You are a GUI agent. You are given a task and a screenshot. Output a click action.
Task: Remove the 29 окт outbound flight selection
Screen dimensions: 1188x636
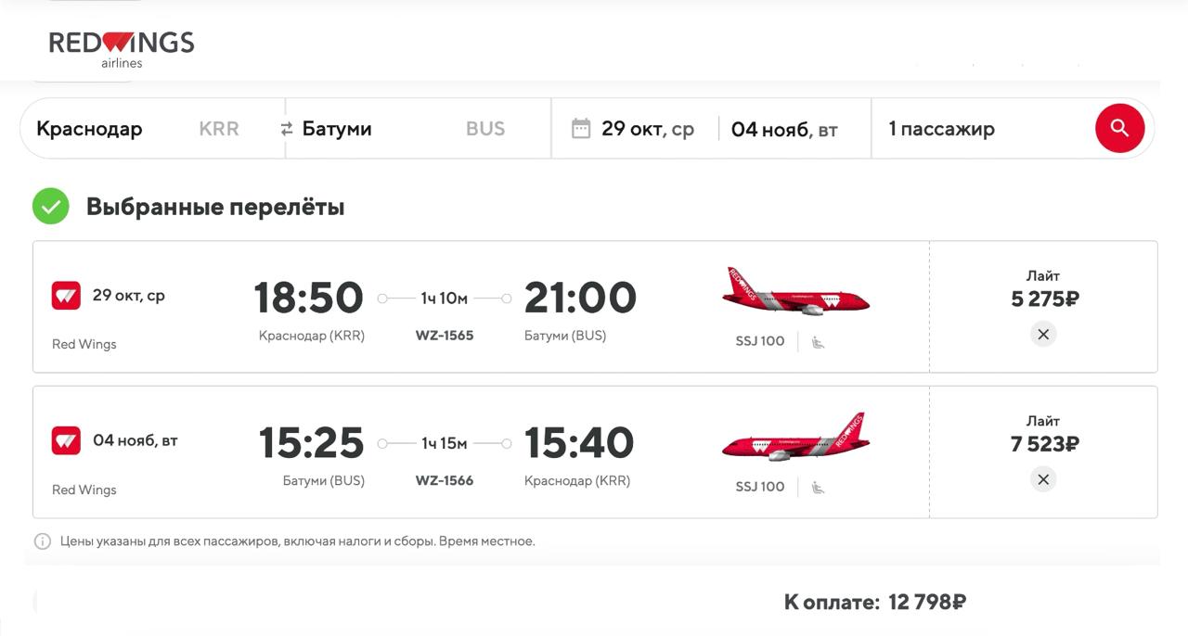pyautogui.click(x=1043, y=334)
